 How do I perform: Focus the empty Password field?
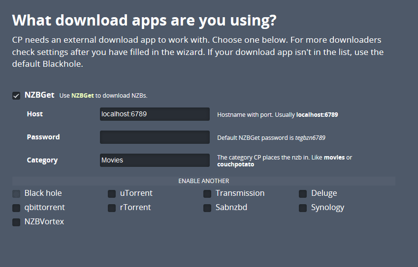[x=155, y=137]
